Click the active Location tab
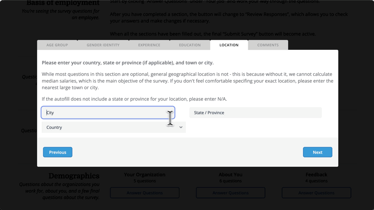 coord(229,45)
